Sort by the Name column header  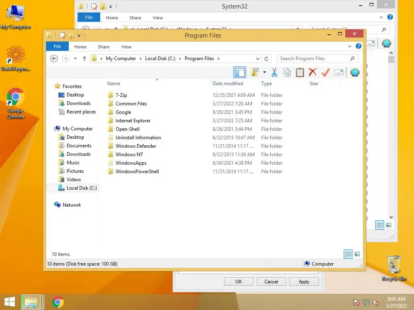(x=157, y=83)
